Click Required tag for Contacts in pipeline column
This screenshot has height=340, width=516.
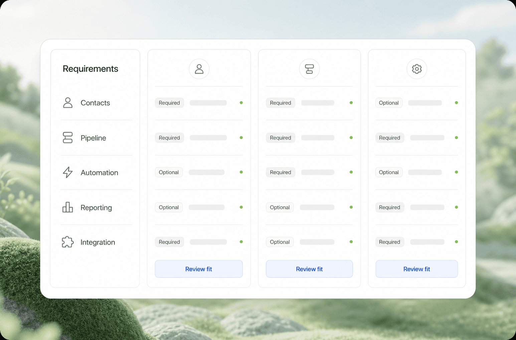[x=281, y=103]
